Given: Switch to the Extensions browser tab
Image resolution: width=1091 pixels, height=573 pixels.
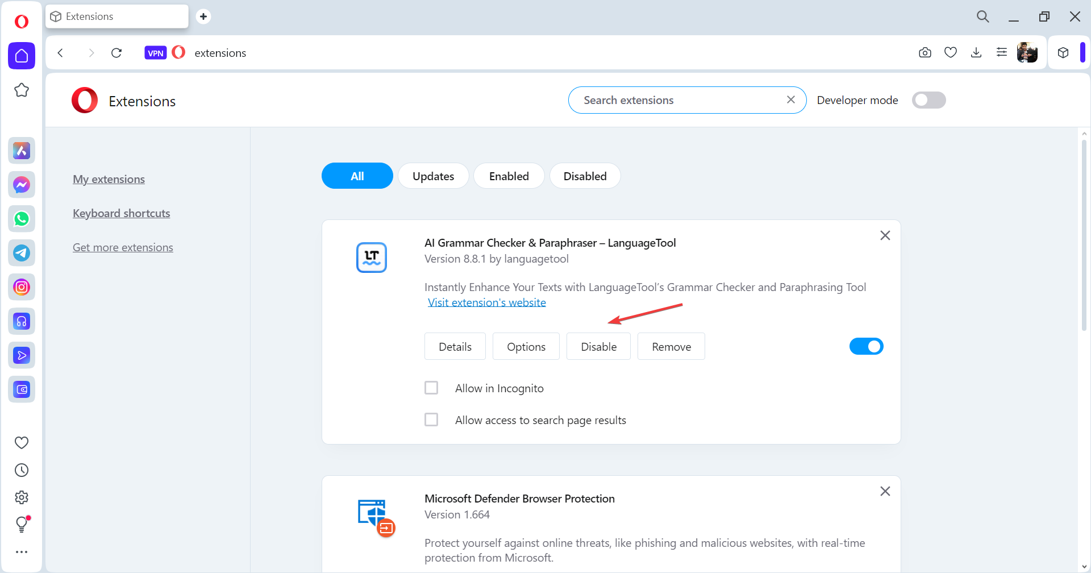Looking at the screenshot, I should (x=117, y=16).
